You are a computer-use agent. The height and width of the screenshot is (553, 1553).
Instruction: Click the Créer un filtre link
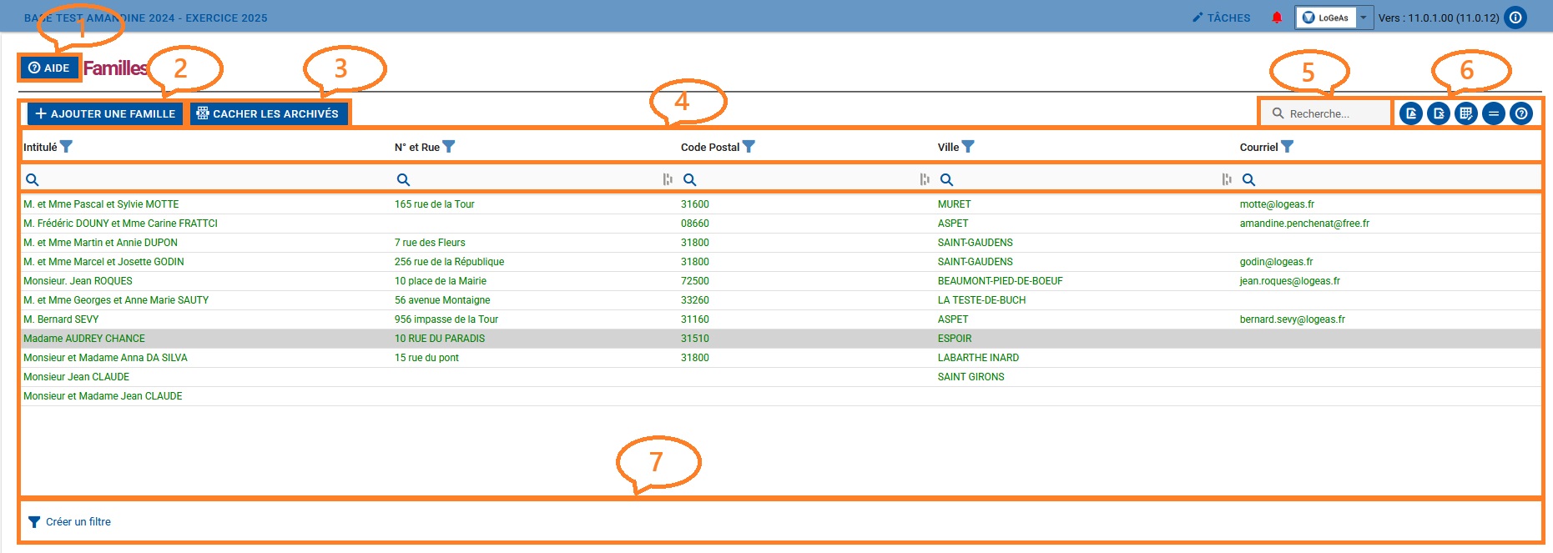point(78,522)
